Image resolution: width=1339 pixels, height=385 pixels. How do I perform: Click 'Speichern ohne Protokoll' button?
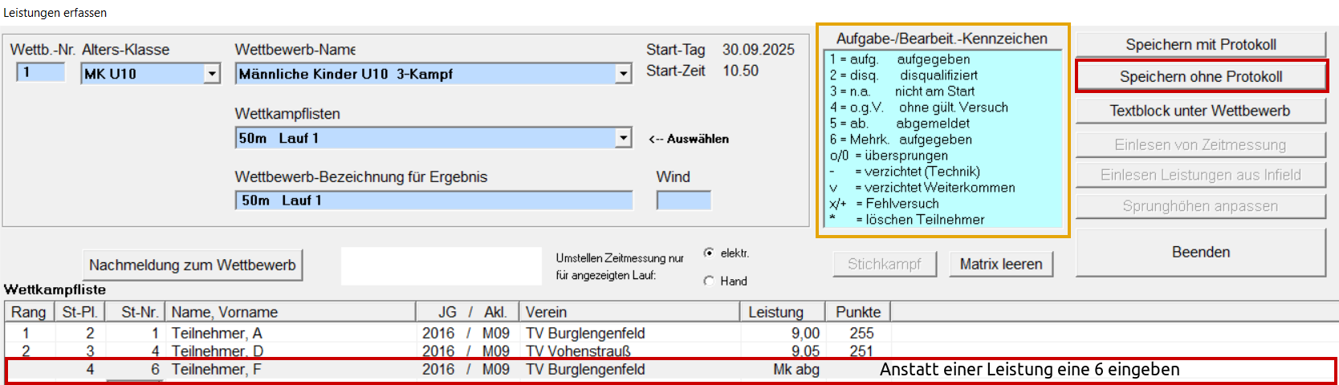click(1200, 77)
